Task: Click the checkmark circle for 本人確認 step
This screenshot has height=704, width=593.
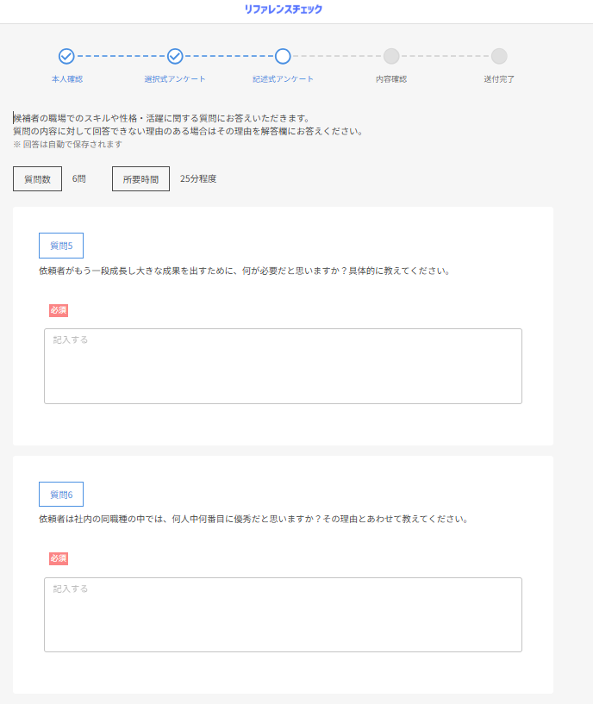Action: click(66, 56)
